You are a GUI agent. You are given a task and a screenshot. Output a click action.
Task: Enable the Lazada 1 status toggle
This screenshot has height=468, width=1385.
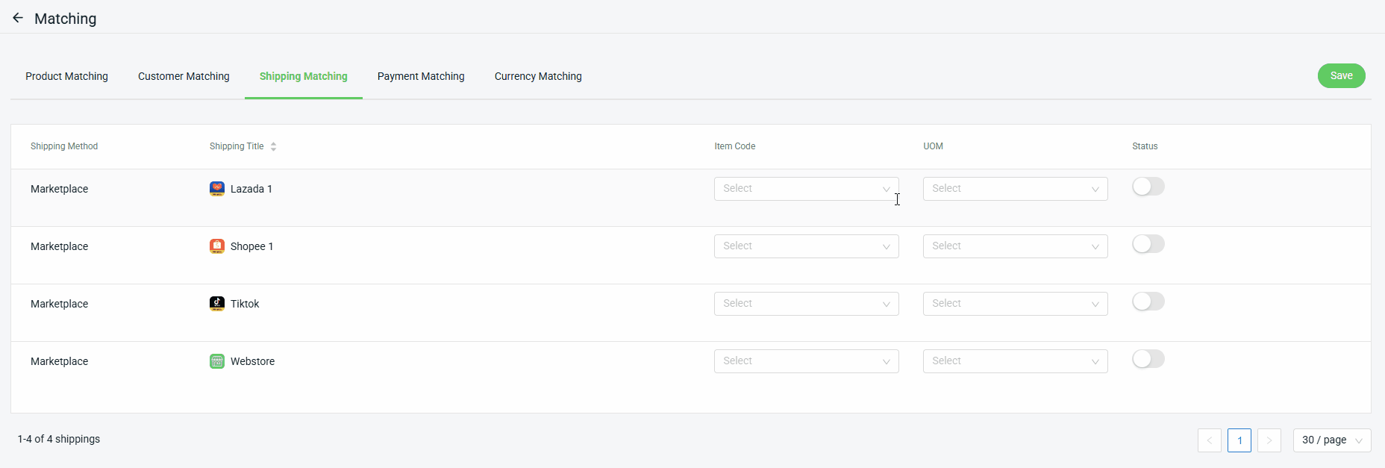(x=1148, y=187)
